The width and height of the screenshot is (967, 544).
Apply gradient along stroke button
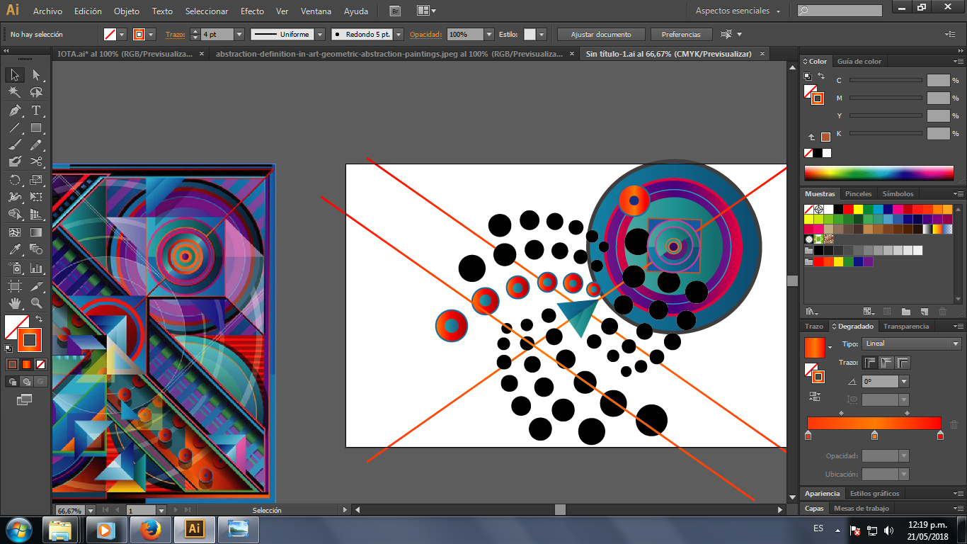886,363
